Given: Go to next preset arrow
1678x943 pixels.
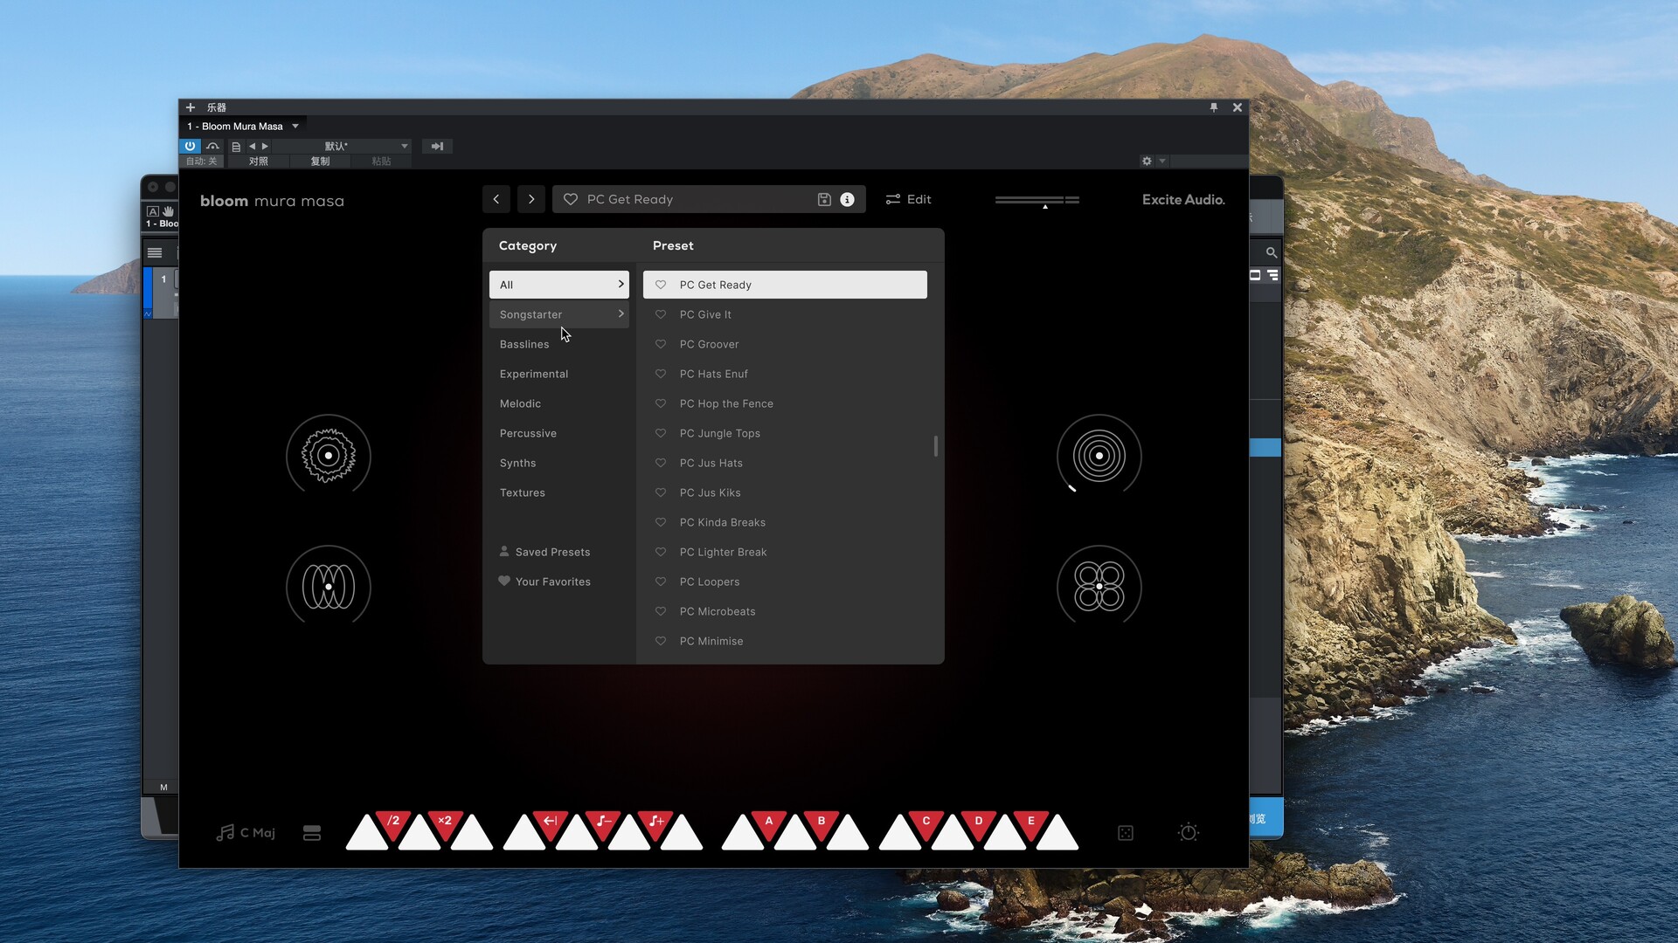Looking at the screenshot, I should 530,199.
